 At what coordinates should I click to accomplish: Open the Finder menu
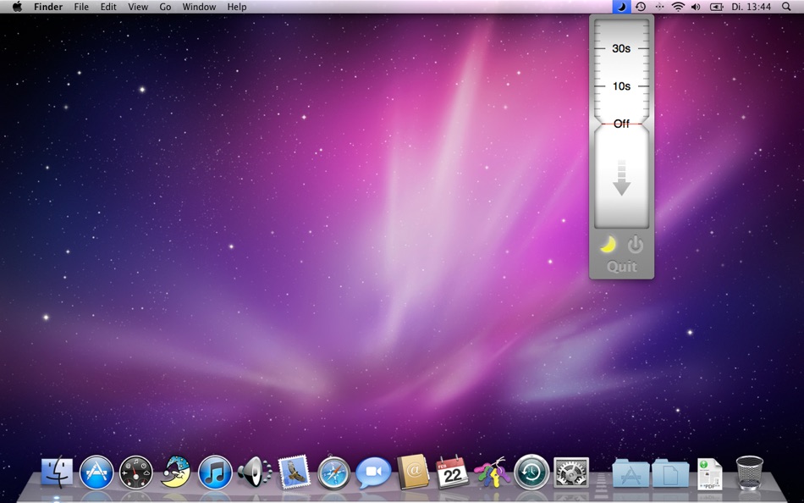48,7
